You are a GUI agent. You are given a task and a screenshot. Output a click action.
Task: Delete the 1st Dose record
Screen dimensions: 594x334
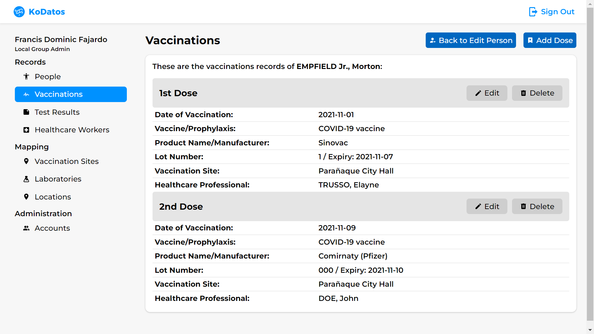537,93
